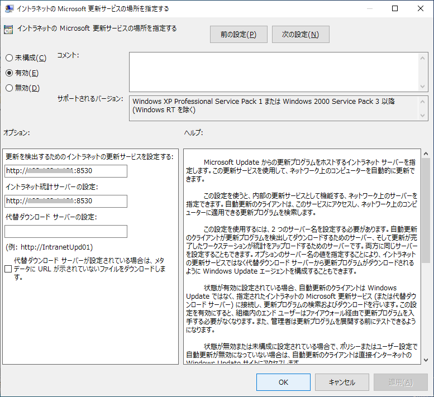Focus the intranet statistics server URL field
Image resolution: width=434 pixels, height=397 pixels.
pyautogui.click(x=66, y=201)
